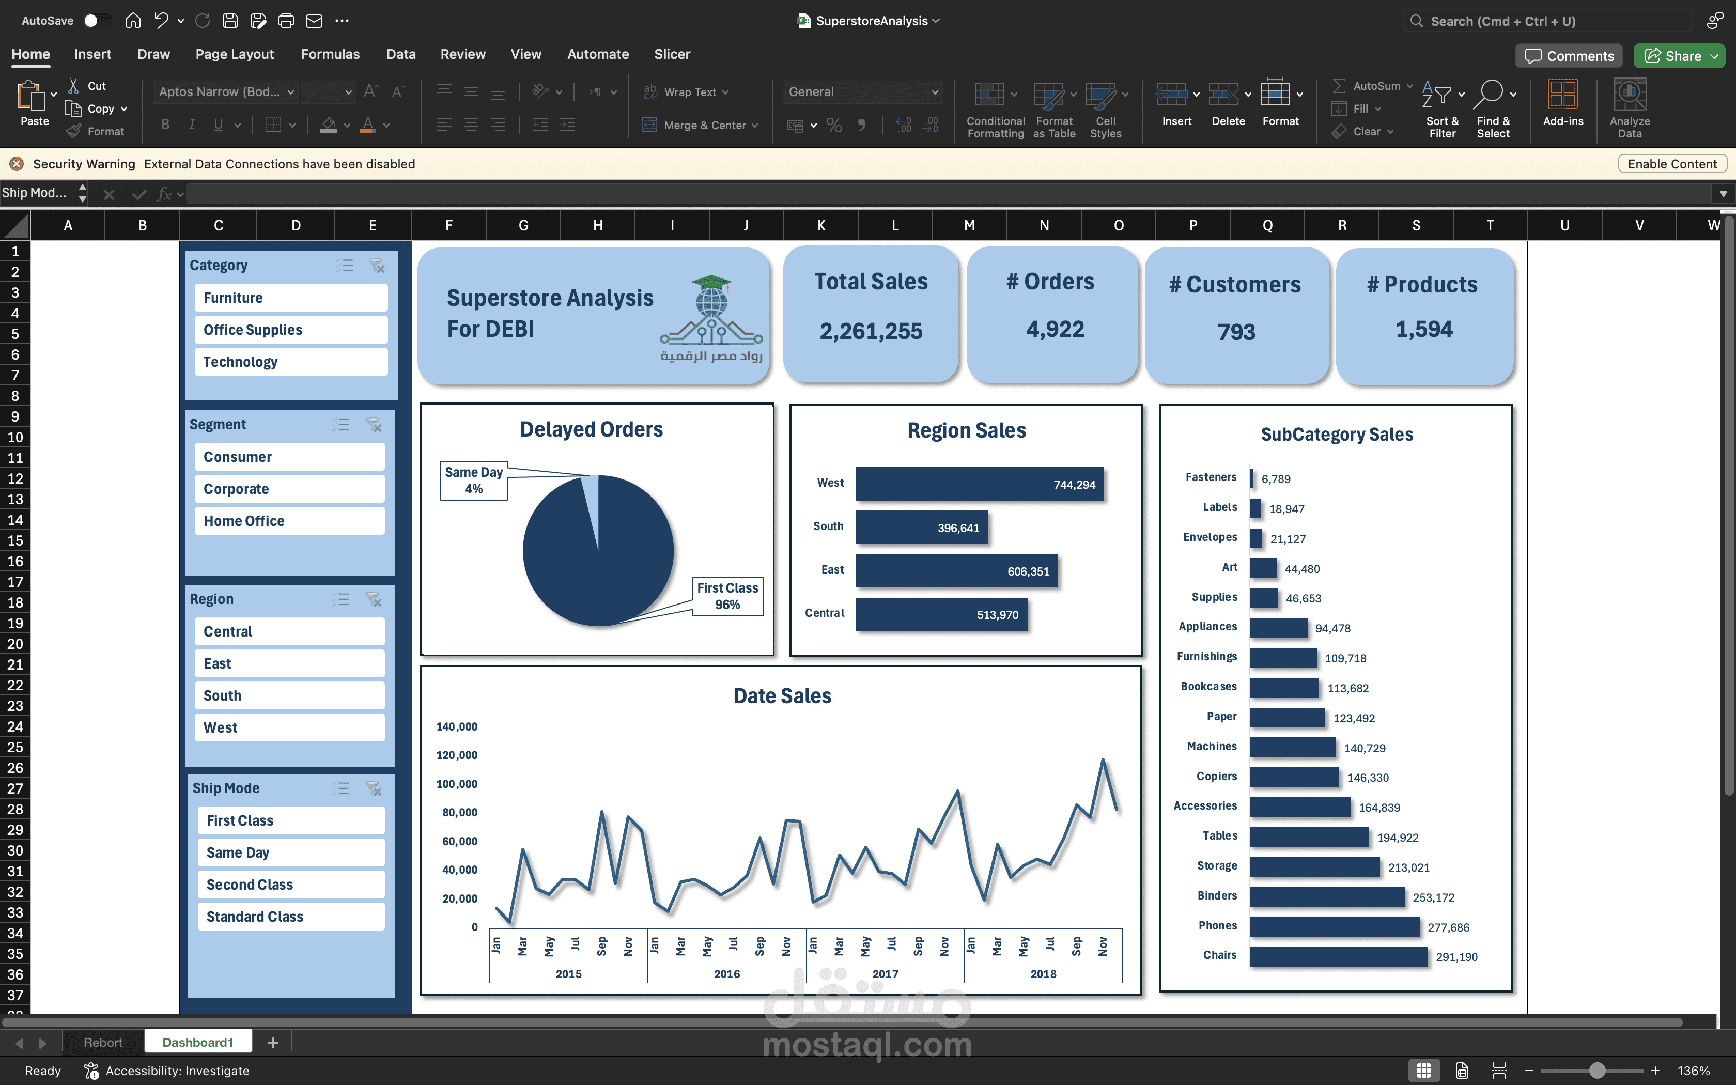Expand the Clear dropdown arrow
Image resolution: width=1736 pixels, height=1085 pixels.
(1390, 132)
